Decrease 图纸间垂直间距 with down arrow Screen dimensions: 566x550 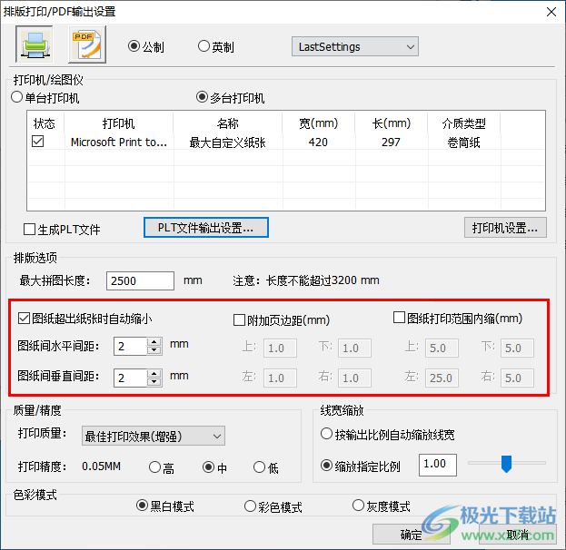tap(154, 382)
